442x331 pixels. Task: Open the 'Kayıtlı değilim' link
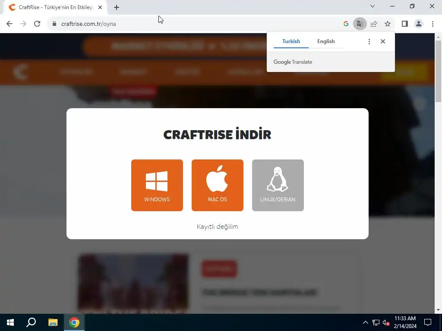coord(218,227)
